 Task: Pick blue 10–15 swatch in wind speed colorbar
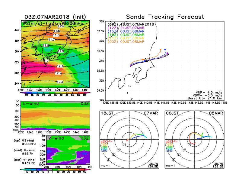(29, 93)
